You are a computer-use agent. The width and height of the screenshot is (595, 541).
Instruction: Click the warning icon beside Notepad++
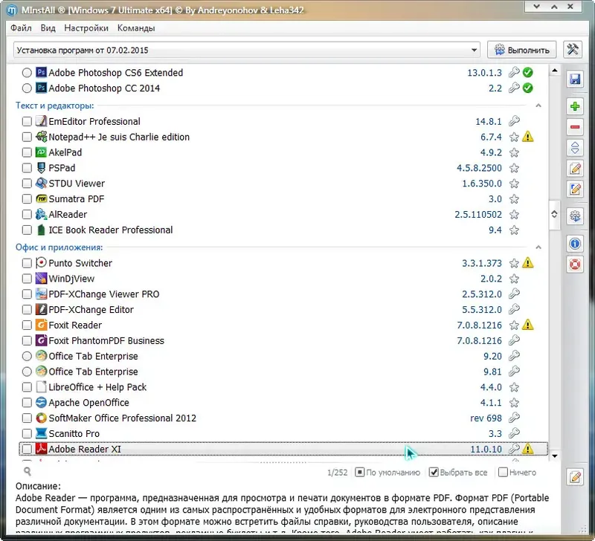tap(527, 137)
